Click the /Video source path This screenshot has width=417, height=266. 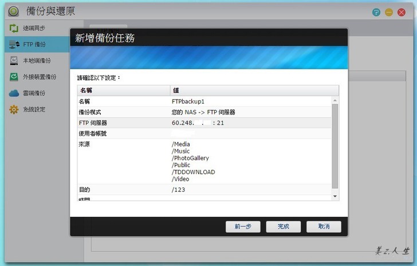(x=180, y=179)
